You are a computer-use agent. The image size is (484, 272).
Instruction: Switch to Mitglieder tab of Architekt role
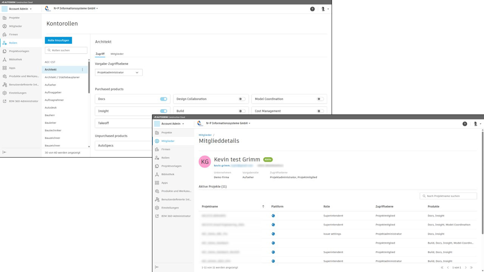point(117,54)
